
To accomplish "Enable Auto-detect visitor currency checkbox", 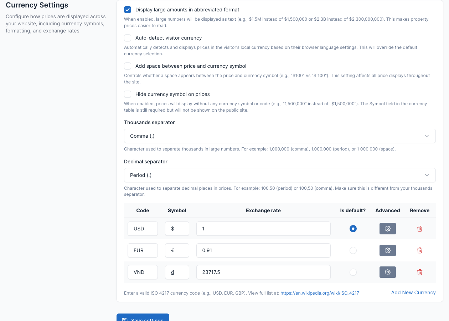I will click(x=128, y=38).
